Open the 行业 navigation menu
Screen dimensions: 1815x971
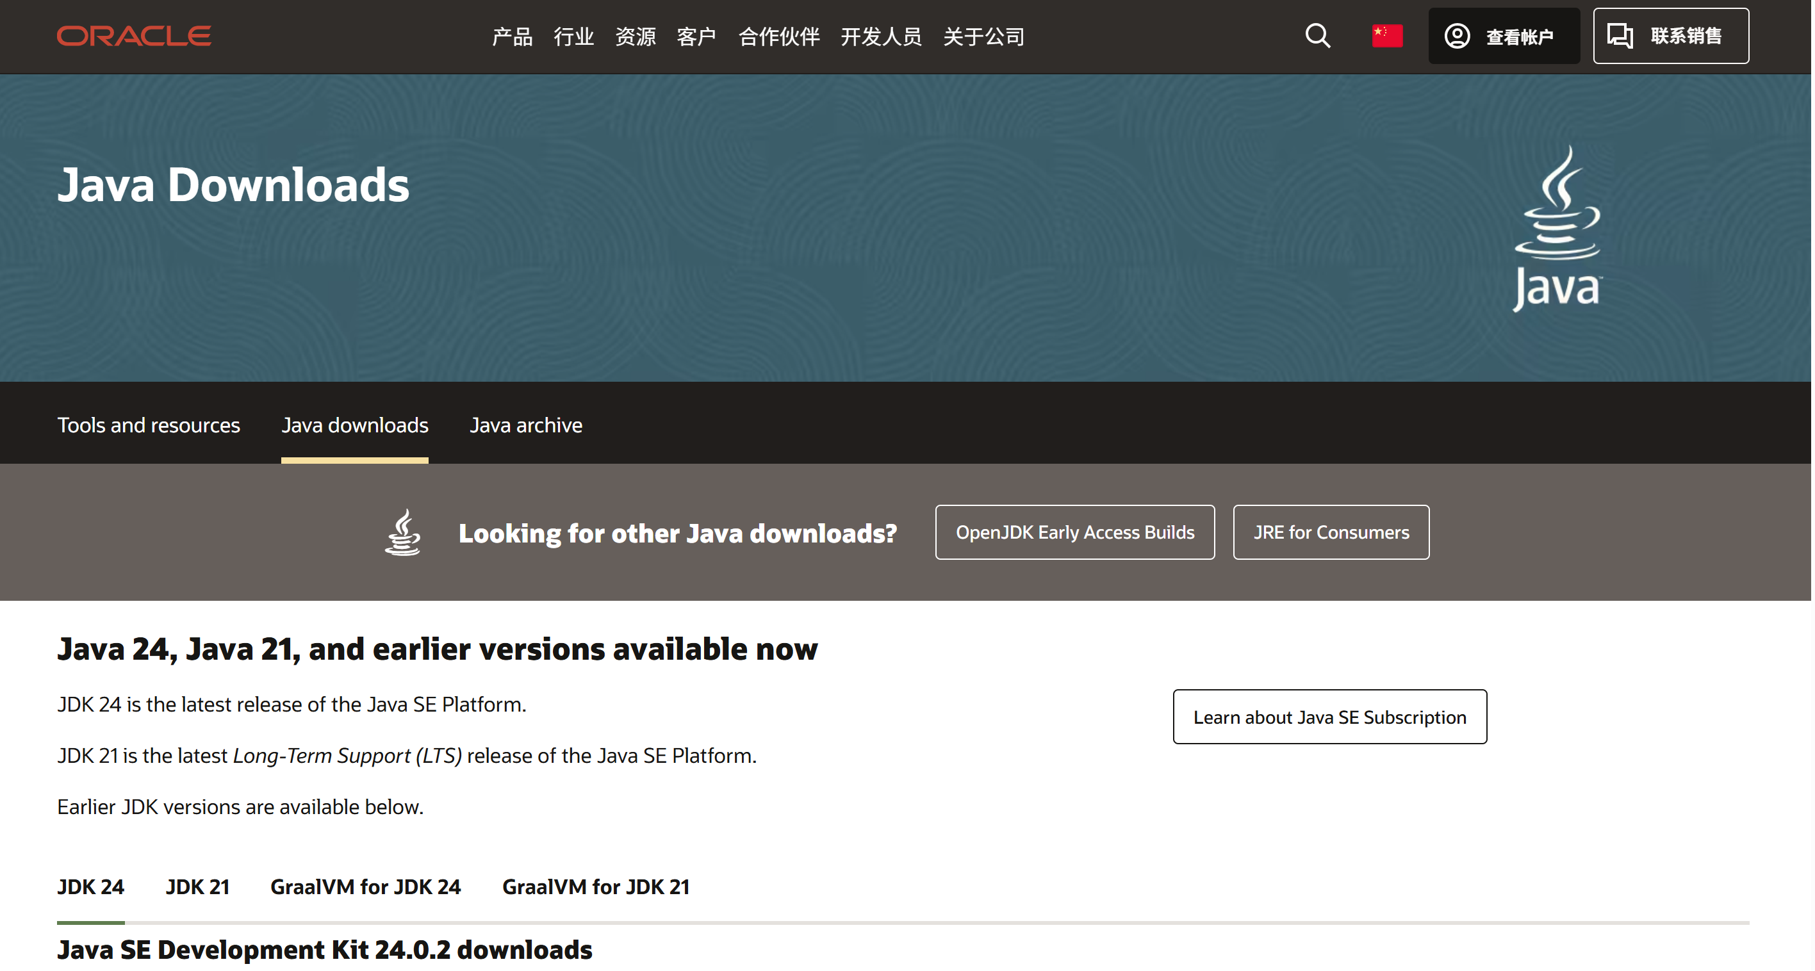coord(573,37)
